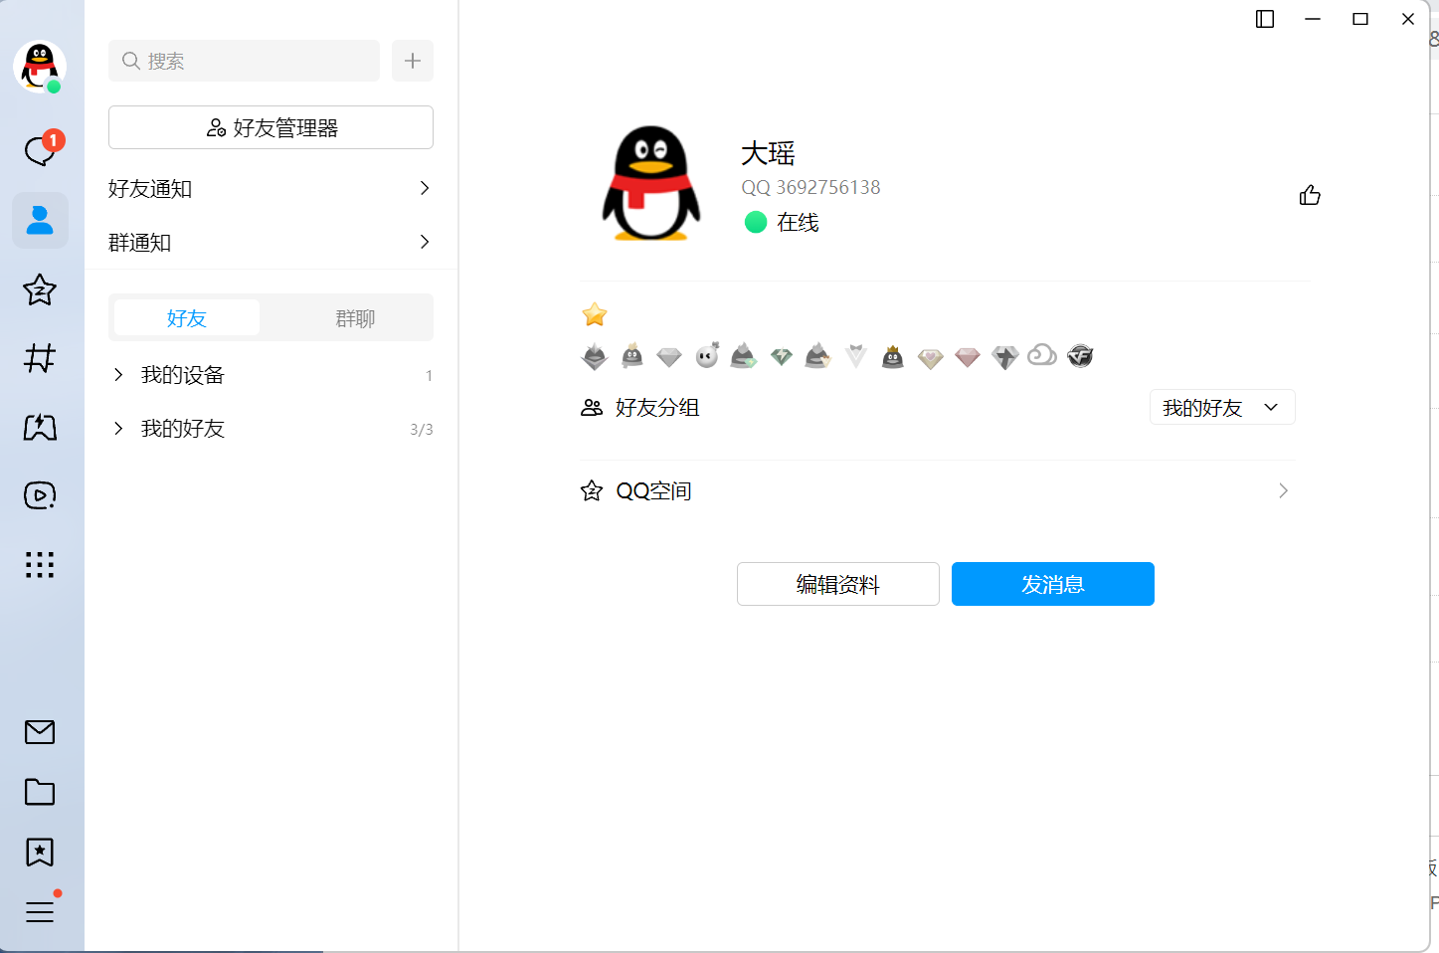This screenshot has width=1439, height=953.
Task: Open the more apps grid icon
Action: click(40, 565)
